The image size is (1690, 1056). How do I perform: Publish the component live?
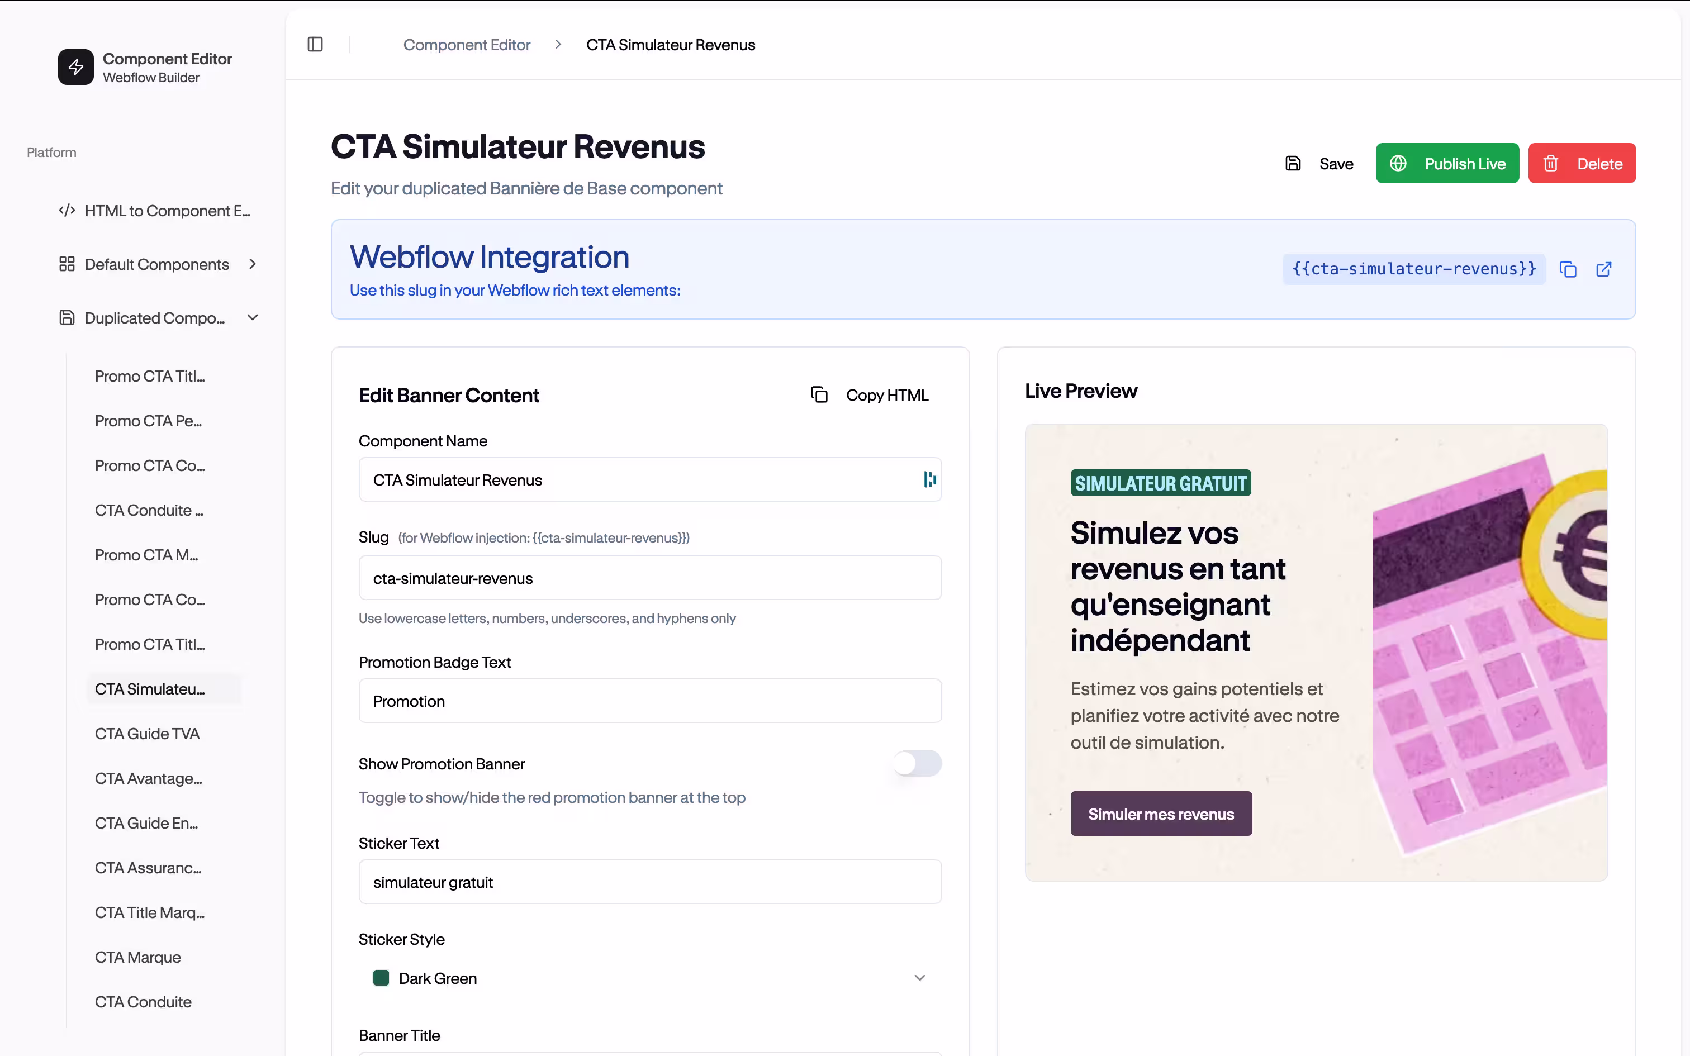point(1447,163)
